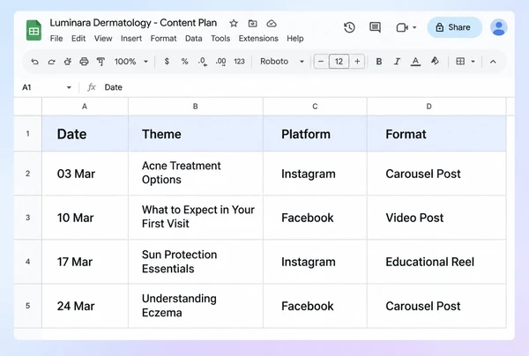
Task: Open the Tools menu
Action: click(220, 39)
